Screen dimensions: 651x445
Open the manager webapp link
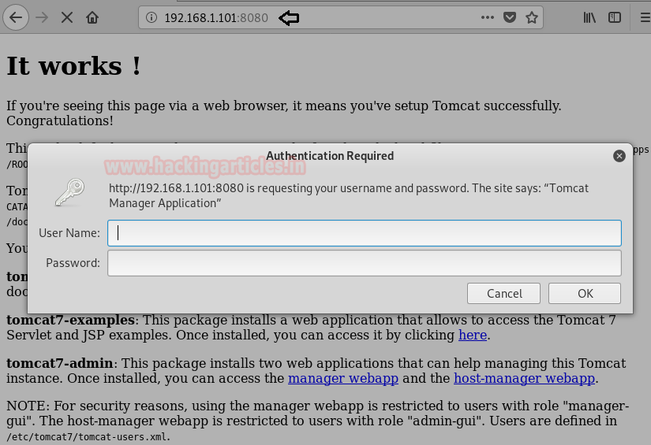click(x=343, y=378)
